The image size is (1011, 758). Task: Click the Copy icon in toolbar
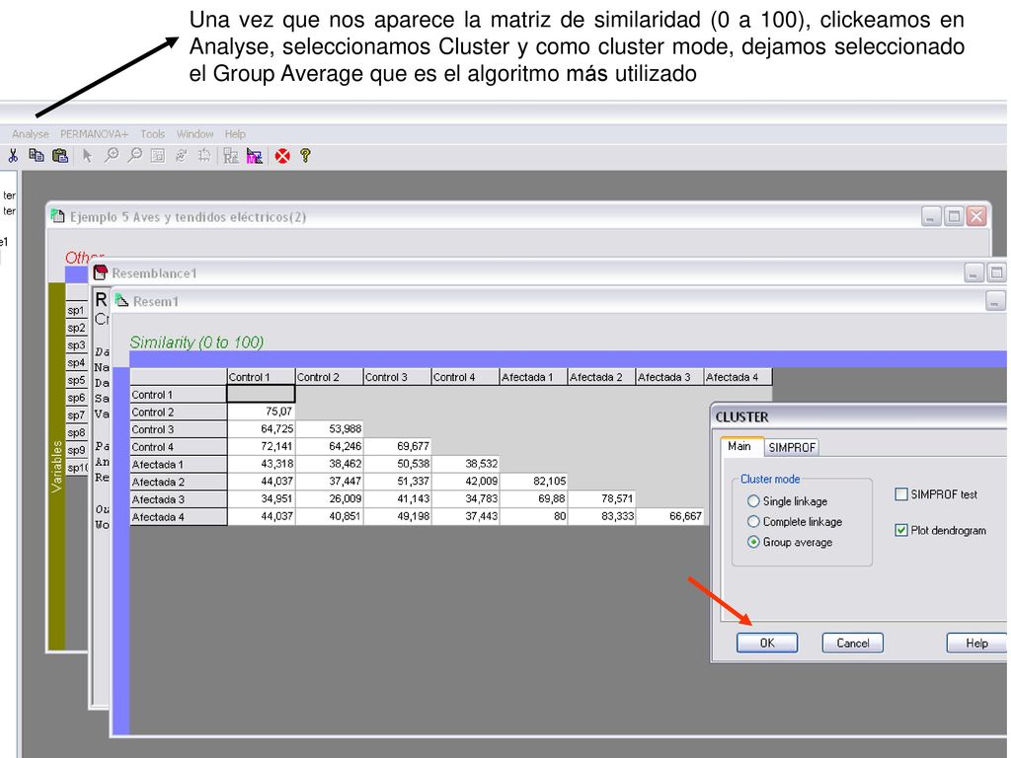click(37, 155)
